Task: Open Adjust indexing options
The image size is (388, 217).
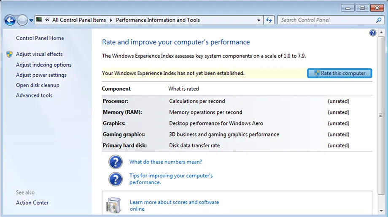Action: tap(43, 65)
